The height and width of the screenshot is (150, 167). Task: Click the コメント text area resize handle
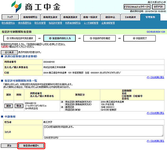coord(162,135)
